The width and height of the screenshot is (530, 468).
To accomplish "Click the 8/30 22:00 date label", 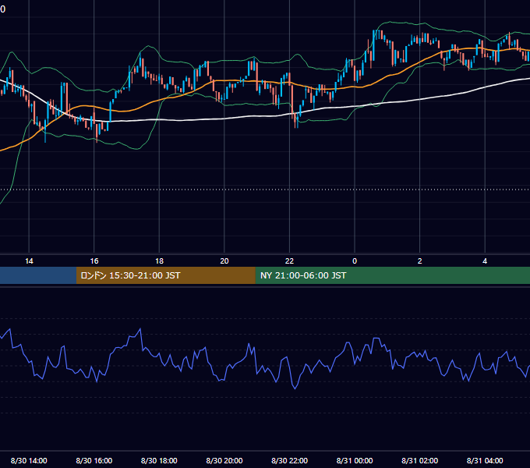I will click(289, 460).
